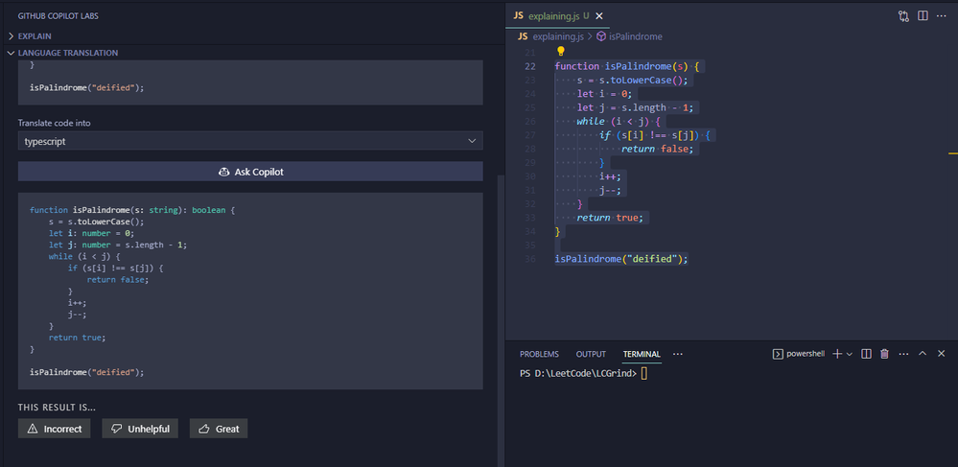The height and width of the screenshot is (467, 958).
Task: Click line number 36 in the gutter
Action: pyautogui.click(x=530, y=259)
